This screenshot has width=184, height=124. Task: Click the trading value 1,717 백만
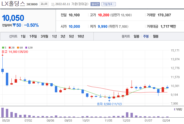click(168, 26)
